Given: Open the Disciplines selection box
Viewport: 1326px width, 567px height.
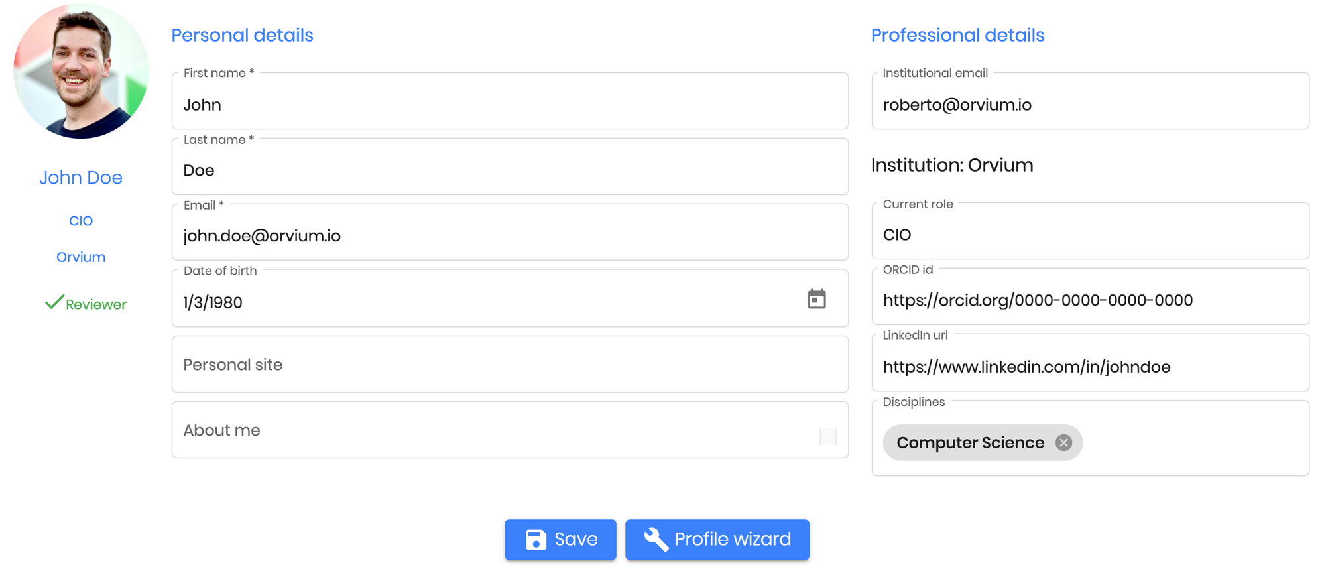Looking at the screenshot, I should coord(1091,438).
